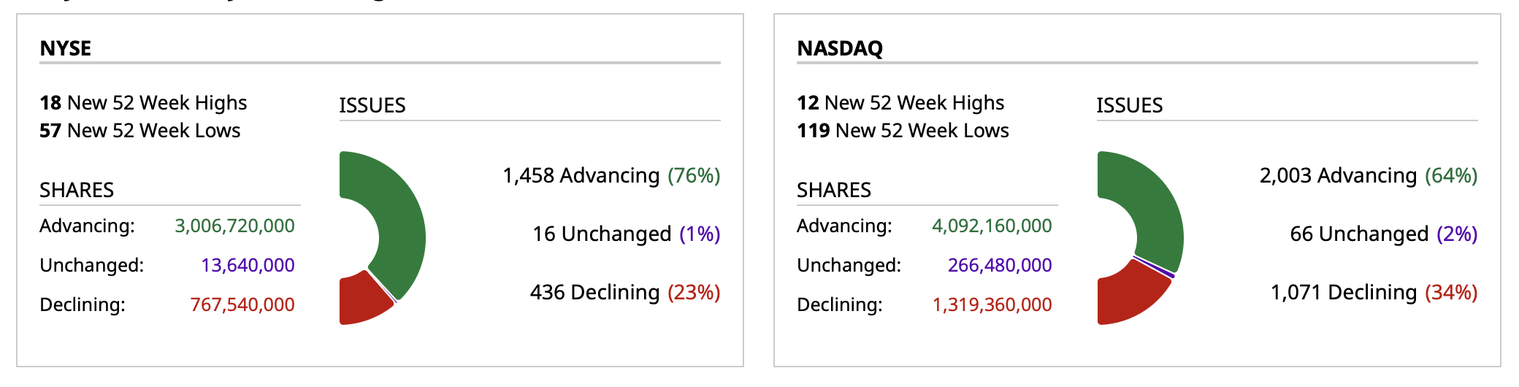Click NASDAQ advancing shares value 4,092,160,000
This screenshot has width=1519, height=387.
tap(992, 226)
